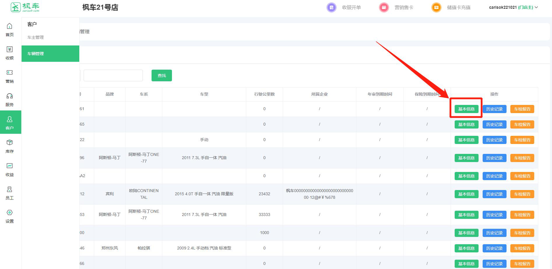
Task: Click the red 营销售卡 card icon
Action: tap(384, 8)
